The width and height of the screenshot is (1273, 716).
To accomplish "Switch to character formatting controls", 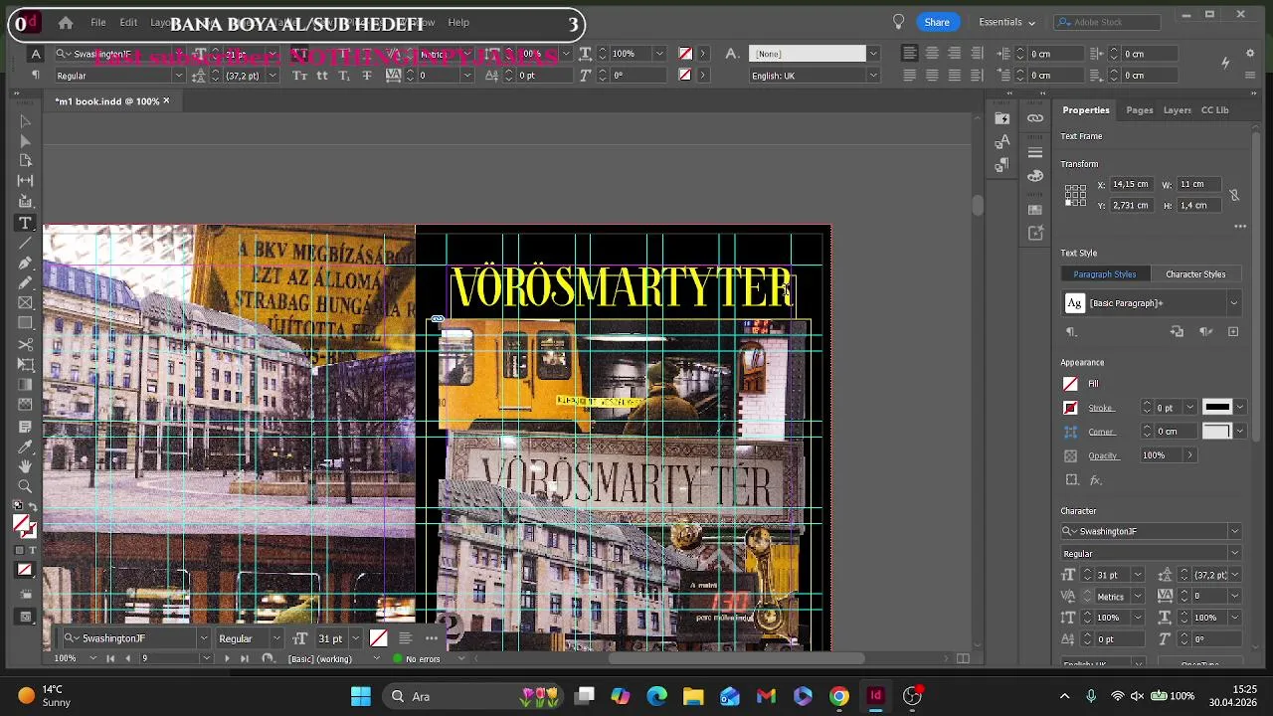I will [x=36, y=54].
